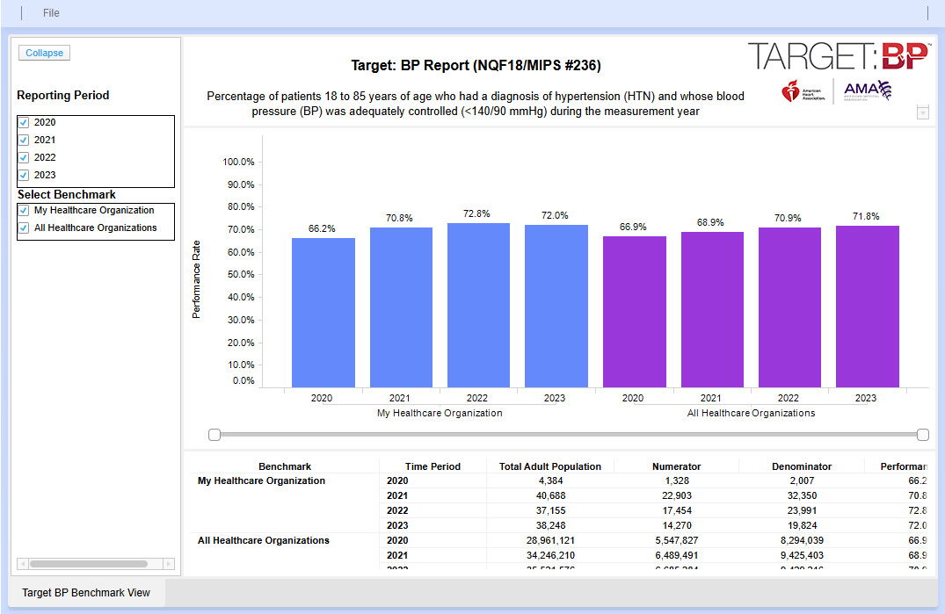Disable the All Healthcare Organizations benchmark

pos(23,228)
